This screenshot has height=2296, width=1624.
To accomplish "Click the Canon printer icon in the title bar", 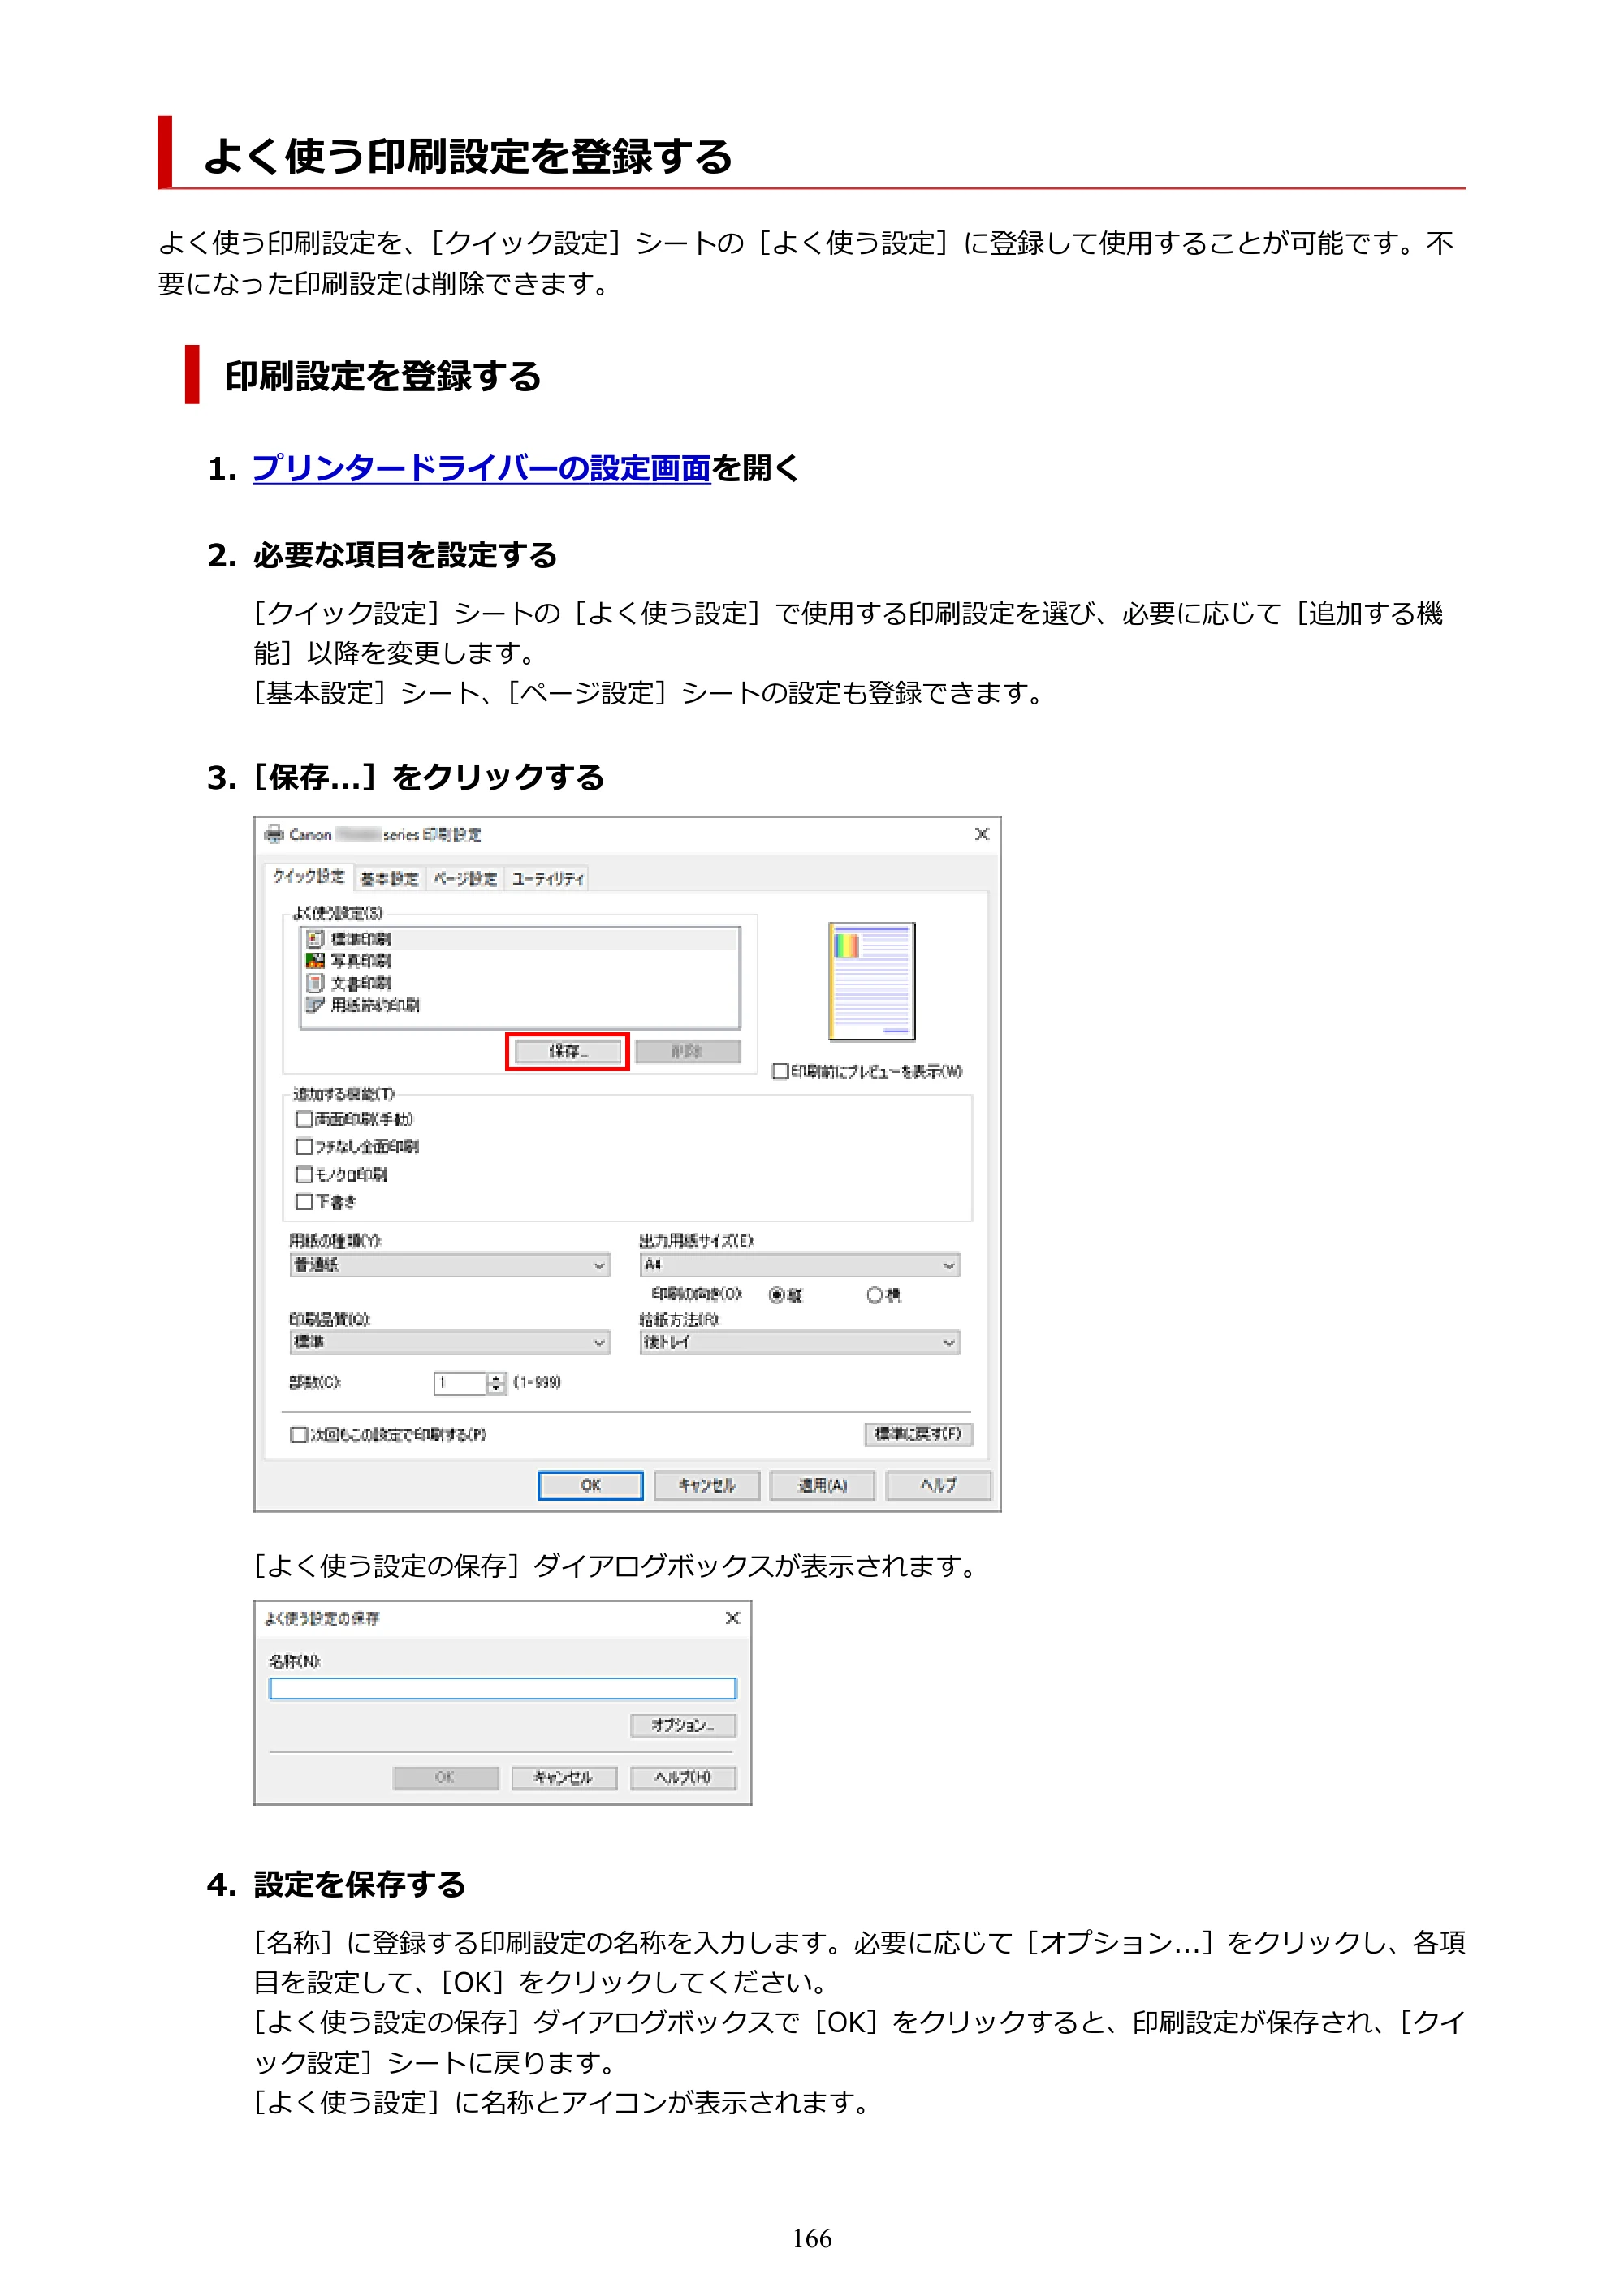I will [x=273, y=834].
